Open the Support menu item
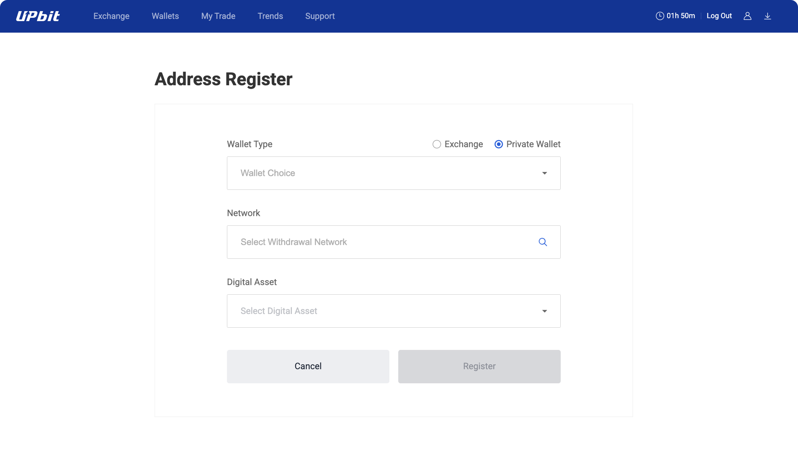The width and height of the screenshot is (798, 450). click(x=320, y=16)
